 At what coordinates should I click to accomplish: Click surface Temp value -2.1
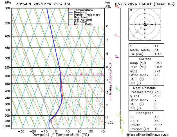point(158,63)
